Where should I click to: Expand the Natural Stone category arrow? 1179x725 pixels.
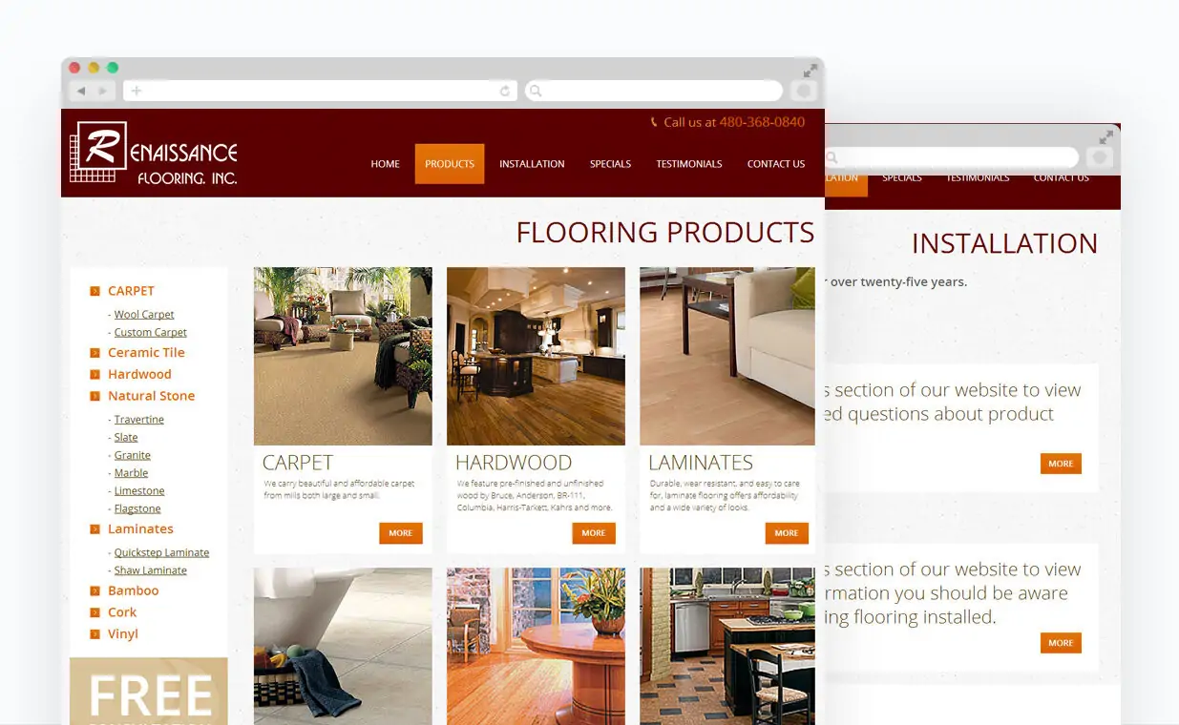[95, 396]
